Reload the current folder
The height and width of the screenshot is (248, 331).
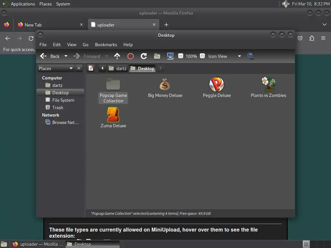click(x=144, y=56)
